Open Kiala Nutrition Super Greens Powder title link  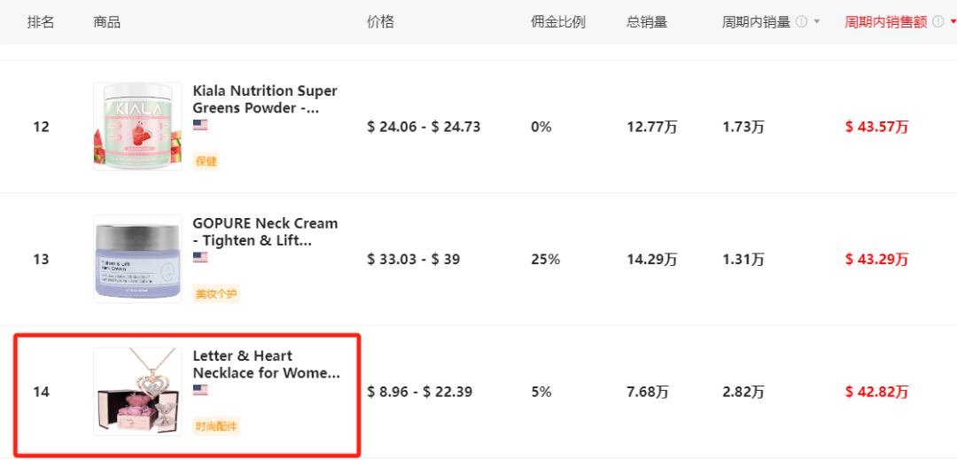pos(265,100)
